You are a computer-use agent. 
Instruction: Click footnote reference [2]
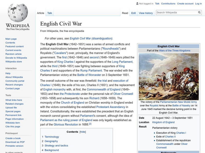(x=90, y=124)
